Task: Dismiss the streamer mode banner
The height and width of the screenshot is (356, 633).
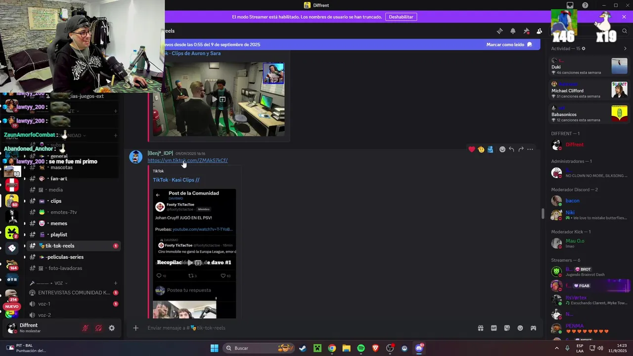Action: [624, 17]
